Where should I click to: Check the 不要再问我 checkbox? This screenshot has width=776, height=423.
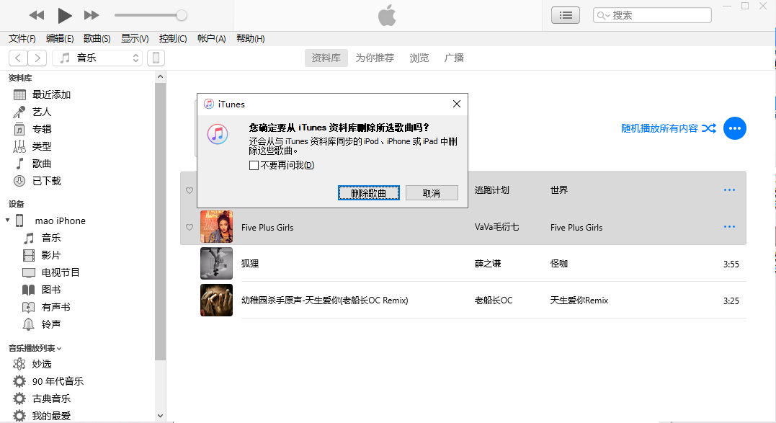pos(254,165)
